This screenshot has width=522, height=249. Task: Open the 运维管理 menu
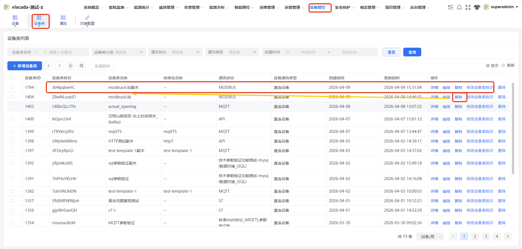click(269, 7)
